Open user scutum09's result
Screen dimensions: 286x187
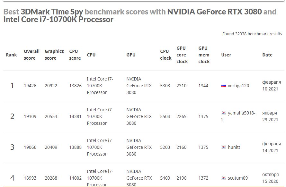click(238, 178)
